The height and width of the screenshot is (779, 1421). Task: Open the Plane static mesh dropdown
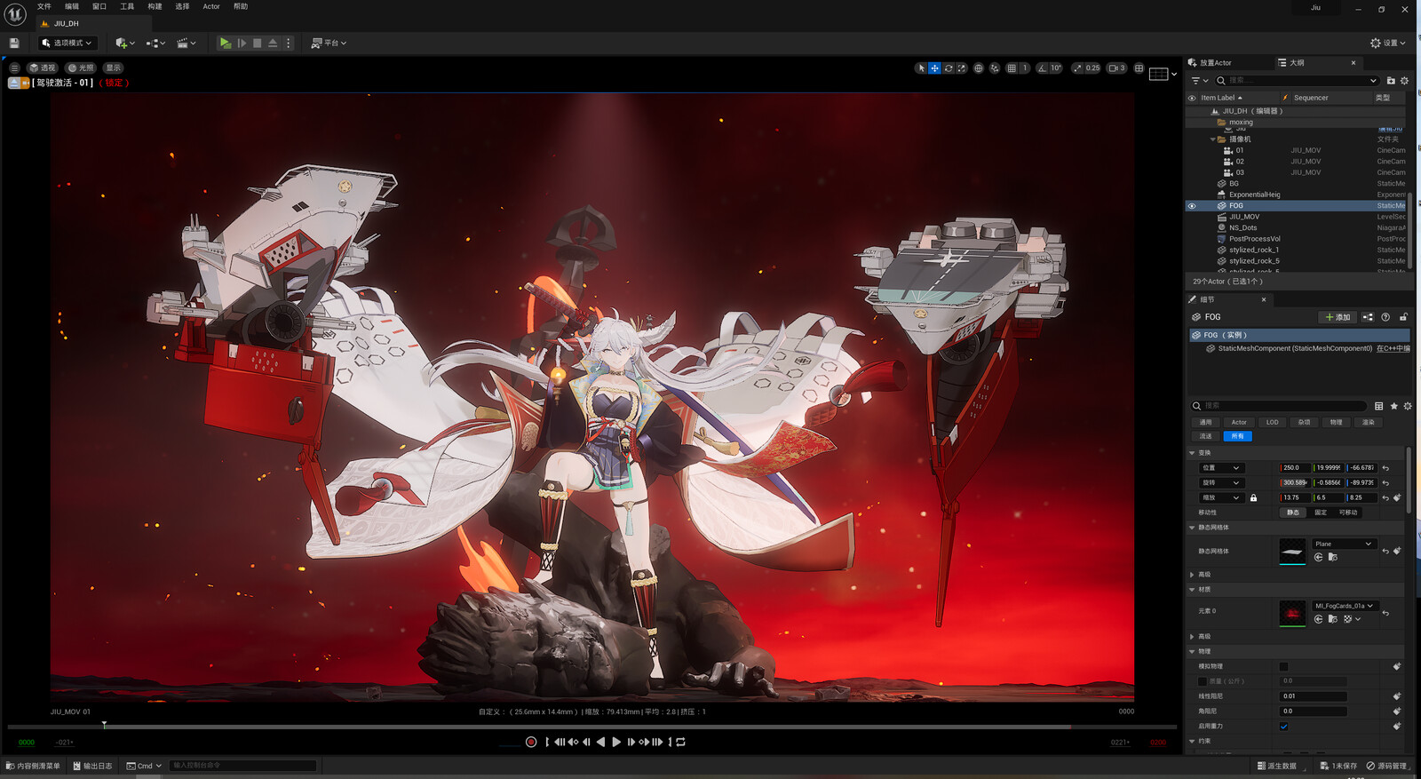pos(1344,544)
